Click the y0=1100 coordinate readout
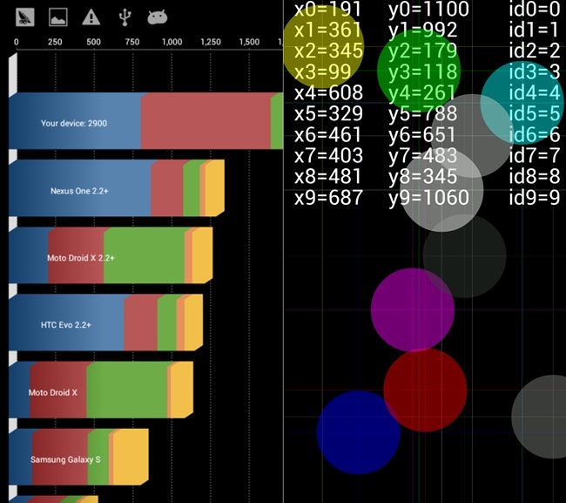 coord(428,10)
